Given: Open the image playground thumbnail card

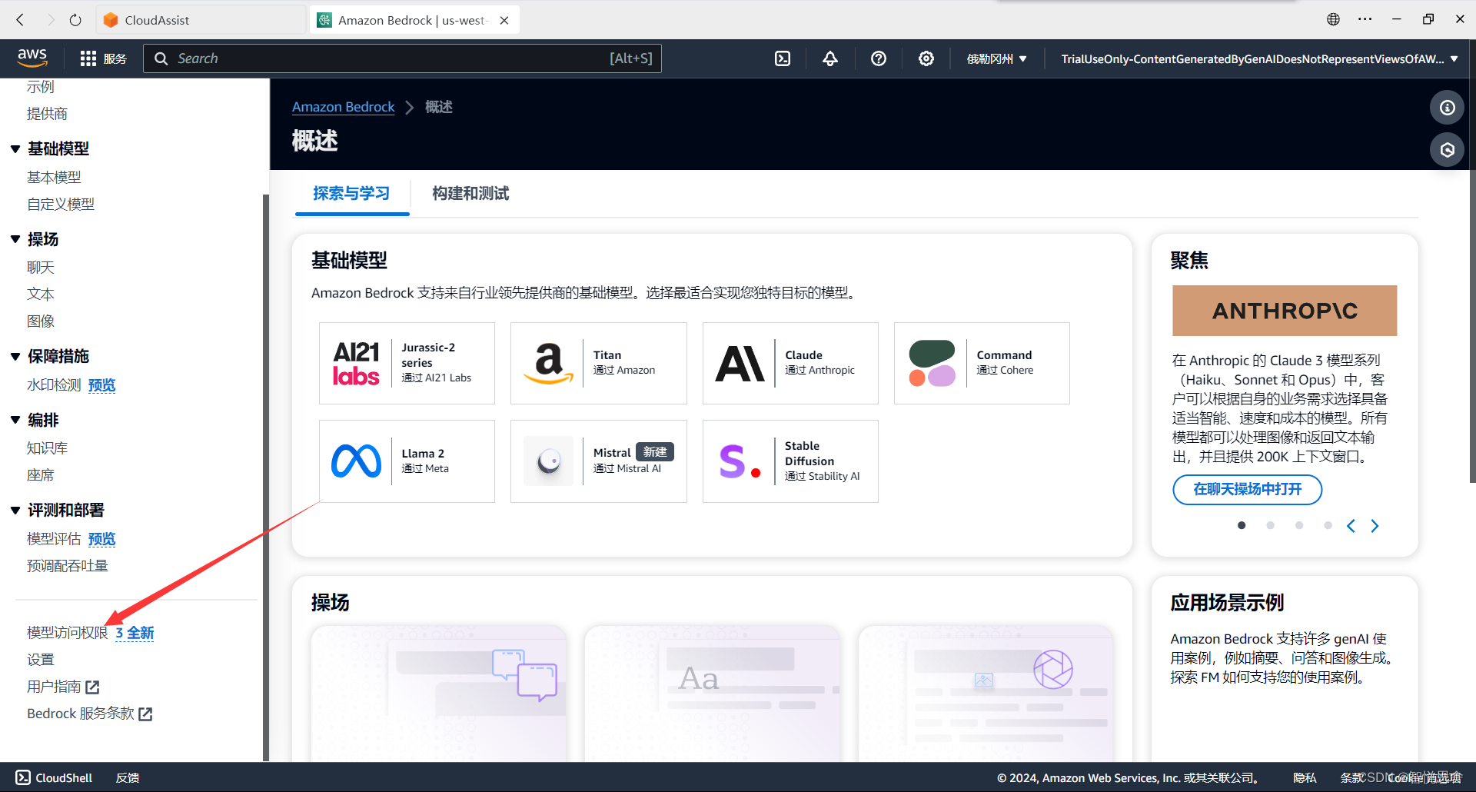Looking at the screenshot, I should pos(986,694).
